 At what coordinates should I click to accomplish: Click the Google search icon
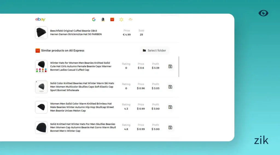(x=94, y=19)
